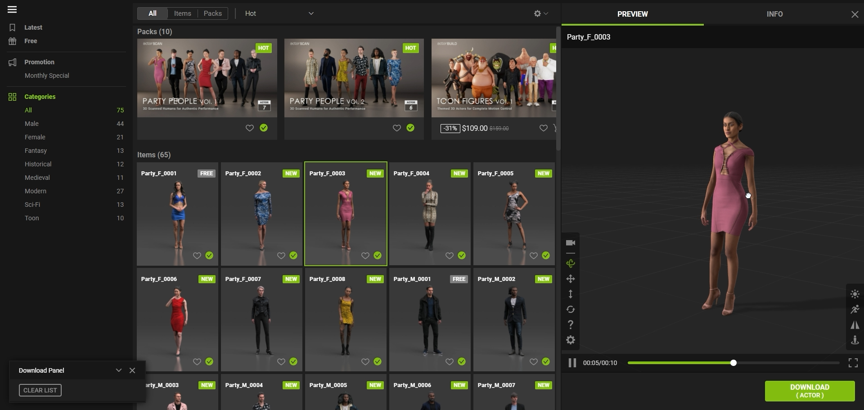Screen dimensions: 864x410
Task: Switch to Packs filter tab
Action: [x=213, y=13]
